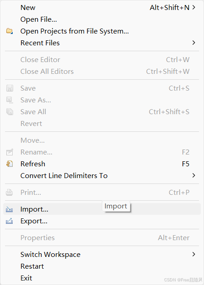The width and height of the screenshot is (204, 285).
Task: Expand the Switch Workspace submenu arrow
Action: click(194, 254)
